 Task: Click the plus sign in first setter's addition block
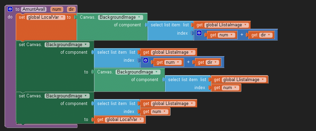point(189,62)
